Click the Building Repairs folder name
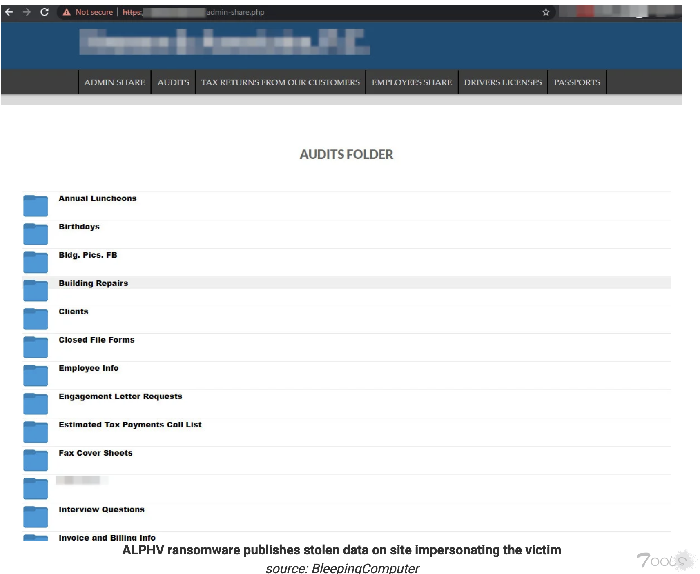The height and width of the screenshot is (574, 700). [x=93, y=283]
